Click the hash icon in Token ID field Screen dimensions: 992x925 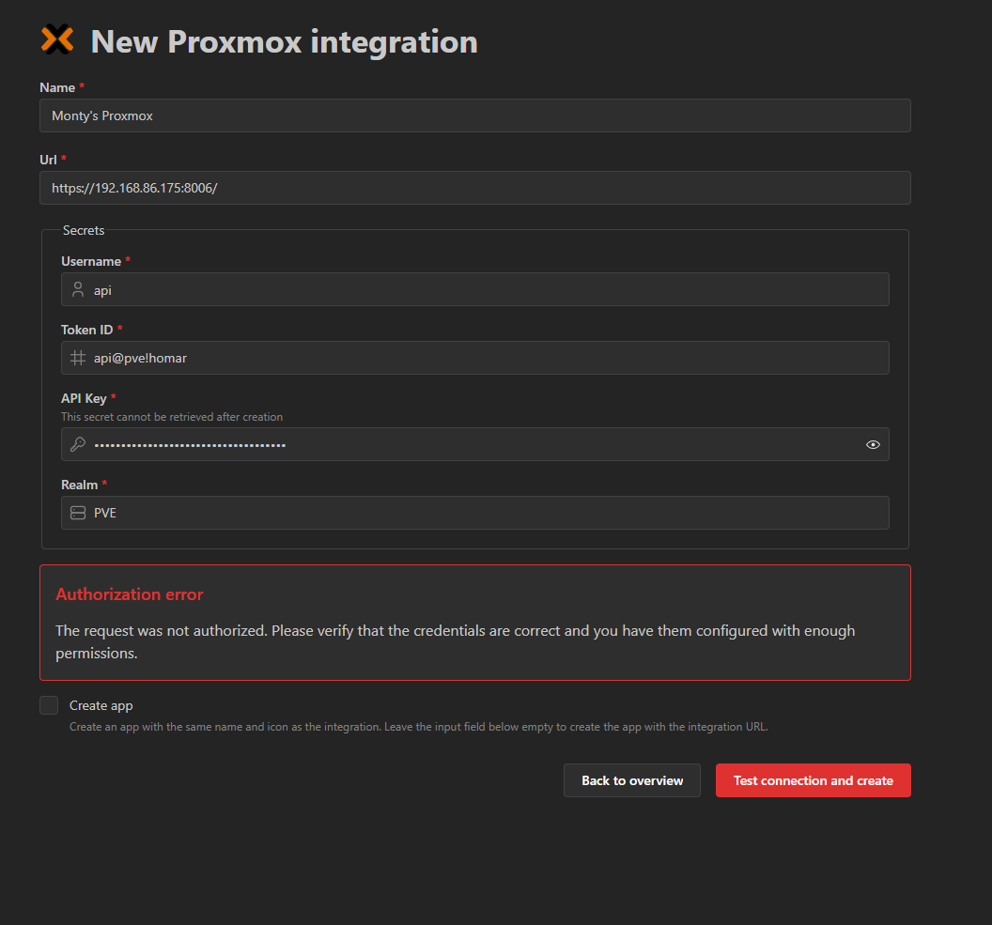[78, 358]
